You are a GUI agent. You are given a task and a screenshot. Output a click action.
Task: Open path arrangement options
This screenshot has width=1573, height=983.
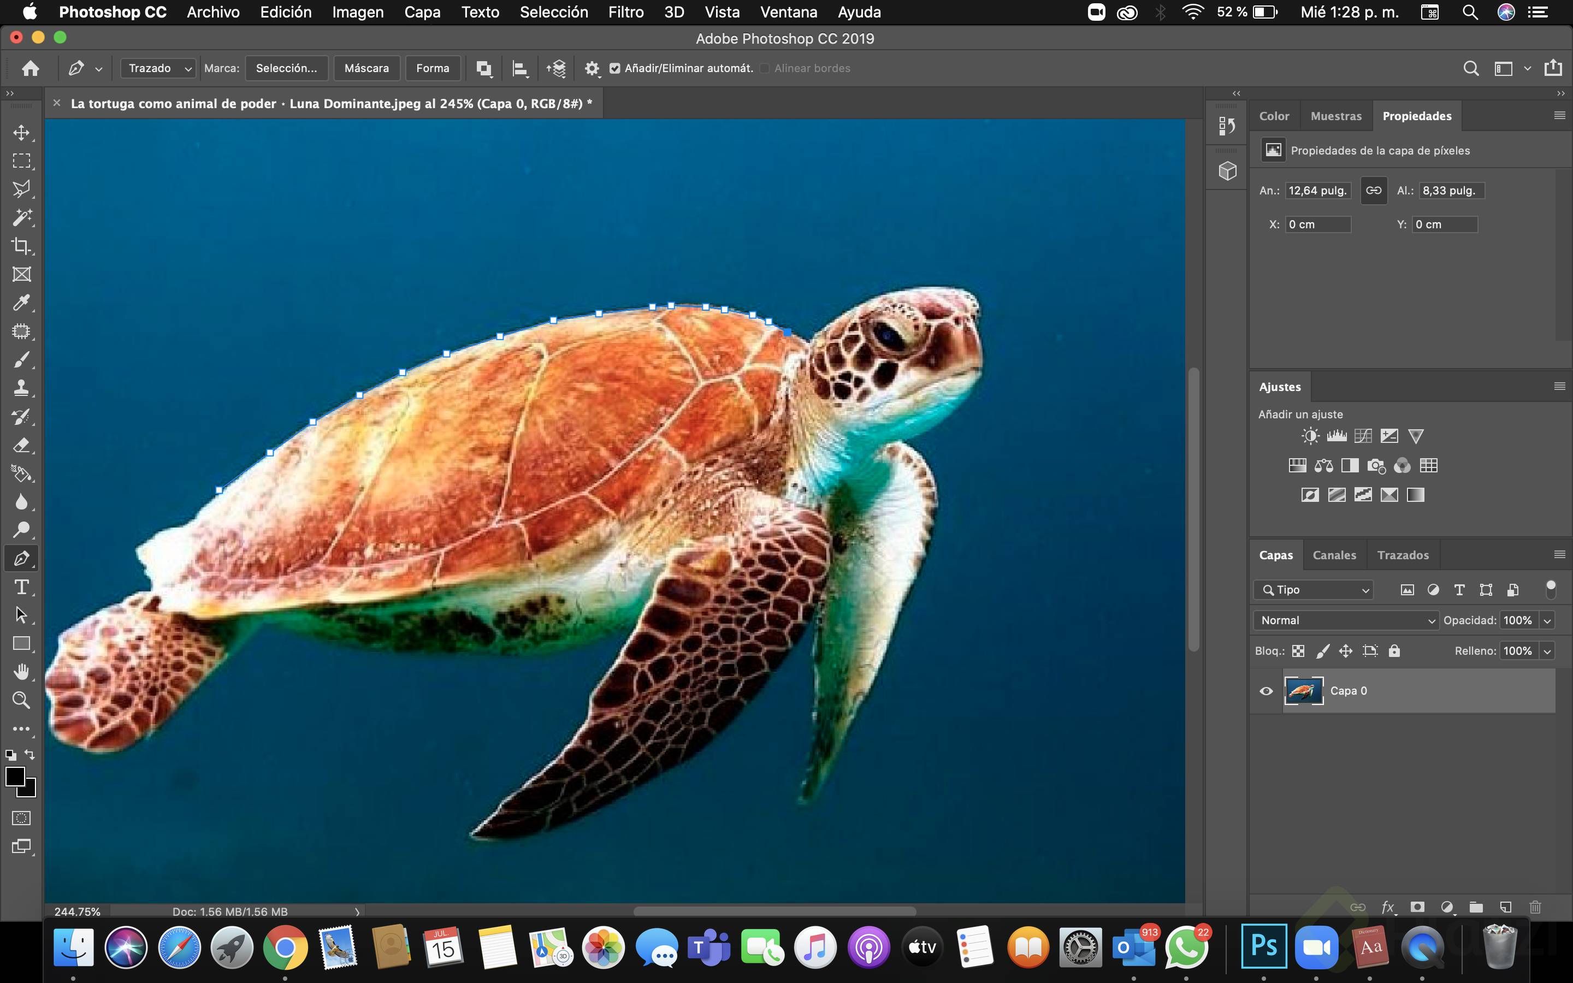click(557, 68)
